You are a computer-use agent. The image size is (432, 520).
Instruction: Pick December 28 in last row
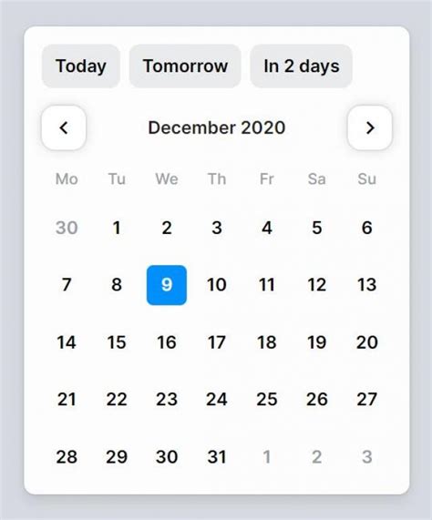coord(67,456)
